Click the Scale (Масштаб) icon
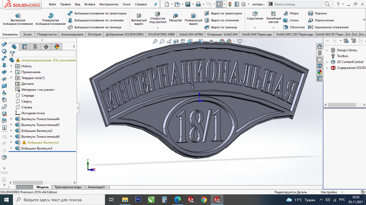 [175, 16]
